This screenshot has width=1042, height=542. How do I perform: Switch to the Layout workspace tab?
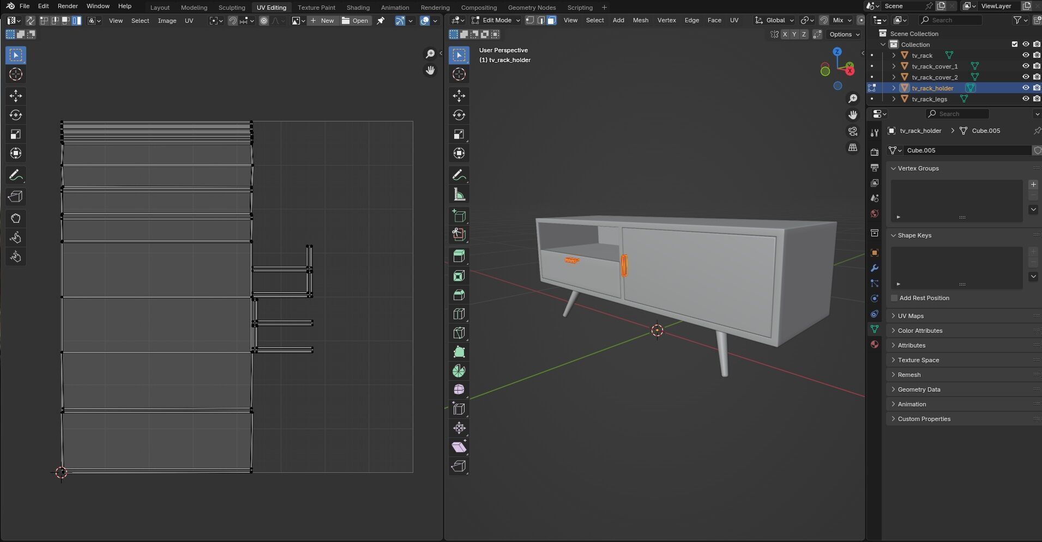point(160,8)
